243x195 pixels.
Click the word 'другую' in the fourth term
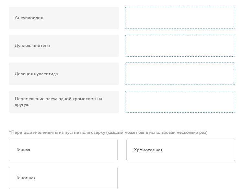point(22,105)
